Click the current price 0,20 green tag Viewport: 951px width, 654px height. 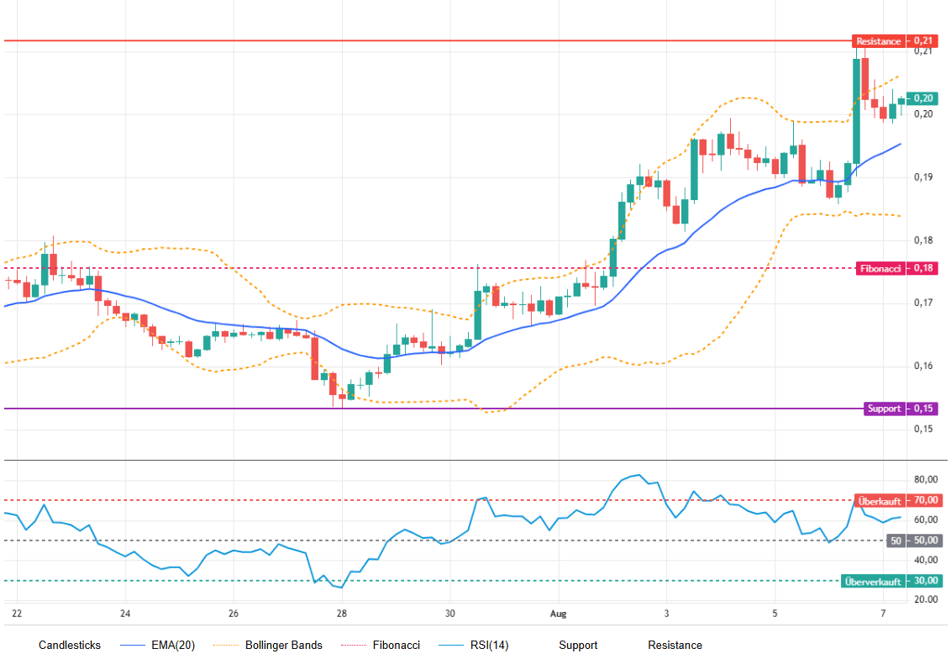(x=923, y=98)
